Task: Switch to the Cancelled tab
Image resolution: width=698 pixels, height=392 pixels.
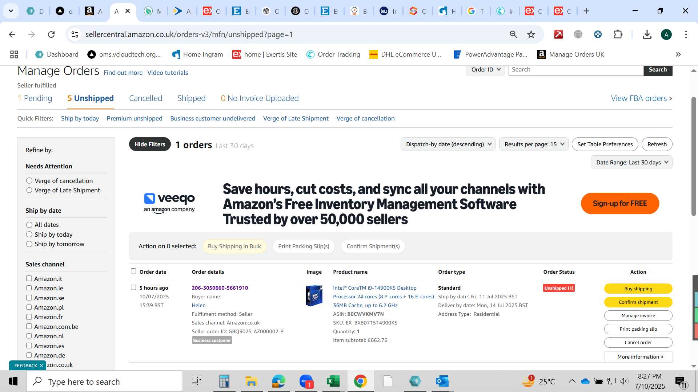Action: pos(145,98)
